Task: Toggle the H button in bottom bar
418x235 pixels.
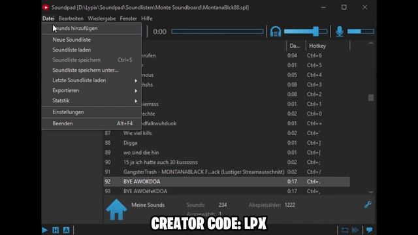Action: point(56,230)
